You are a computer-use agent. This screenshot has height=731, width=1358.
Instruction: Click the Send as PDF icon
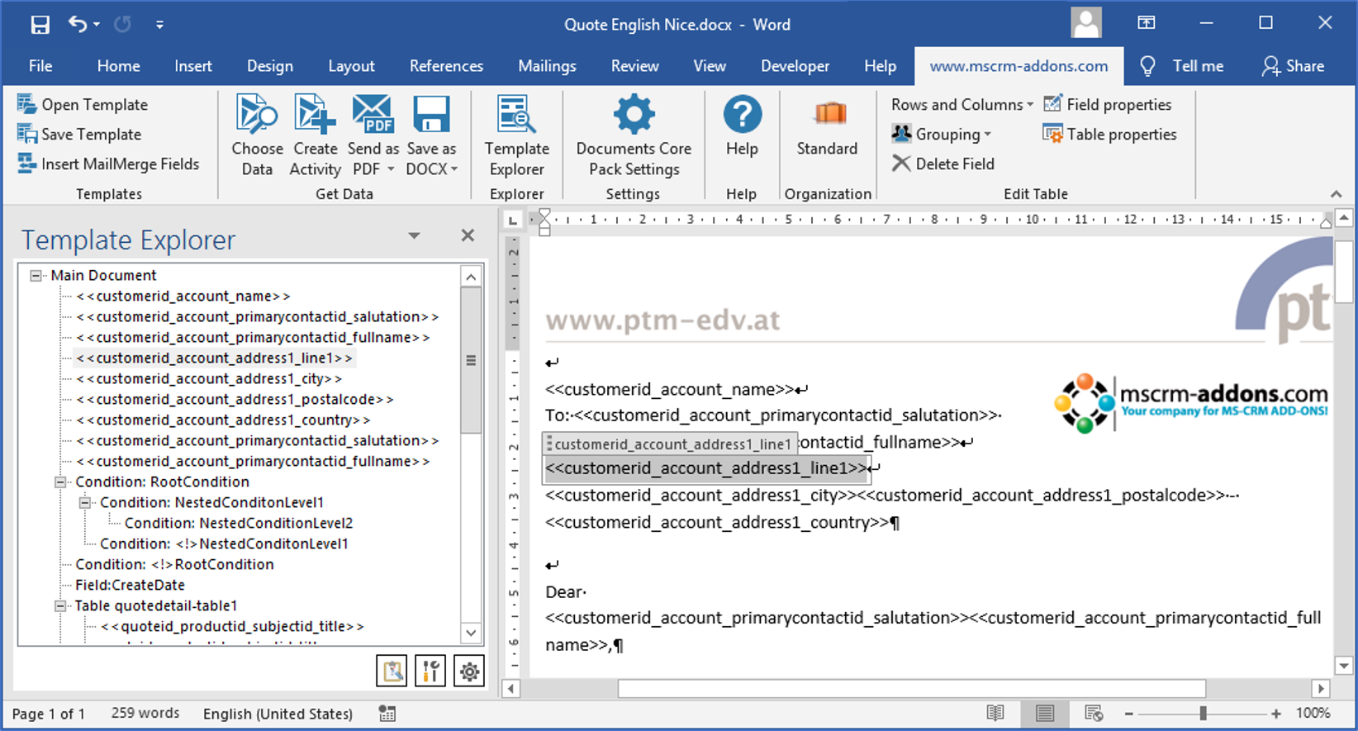[373, 114]
